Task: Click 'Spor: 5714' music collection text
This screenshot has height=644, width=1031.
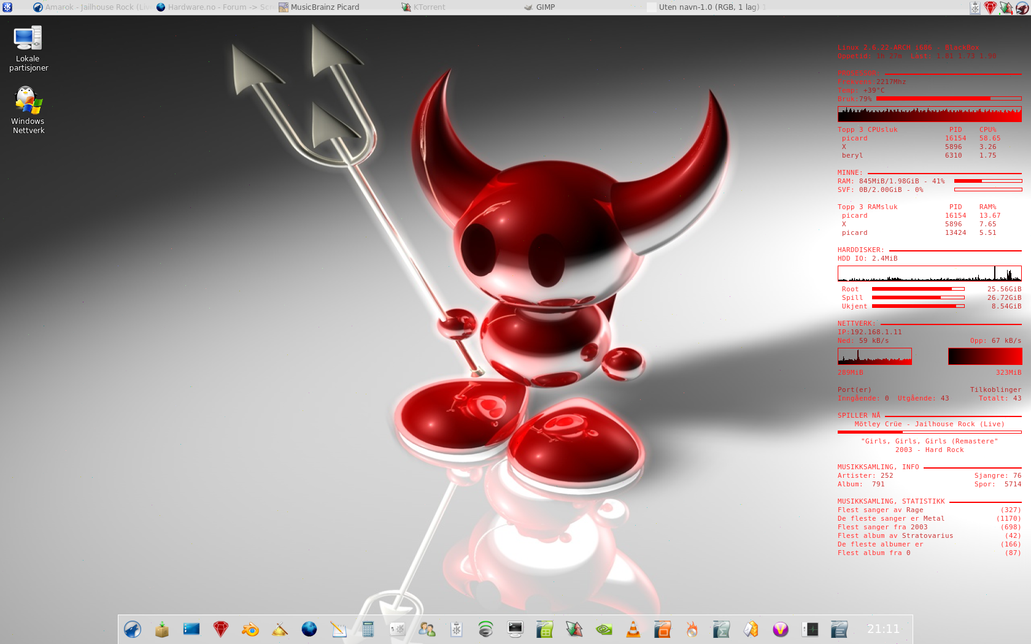Action: [998, 485]
